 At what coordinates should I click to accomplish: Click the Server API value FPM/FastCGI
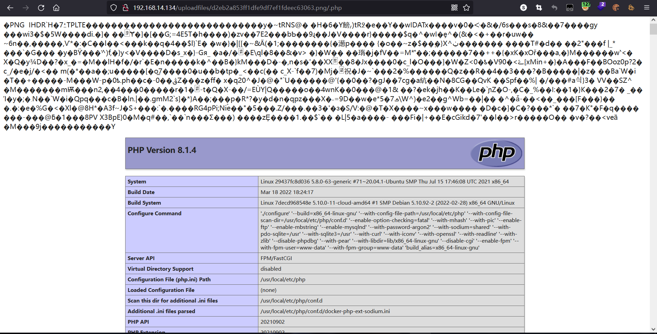click(276, 258)
